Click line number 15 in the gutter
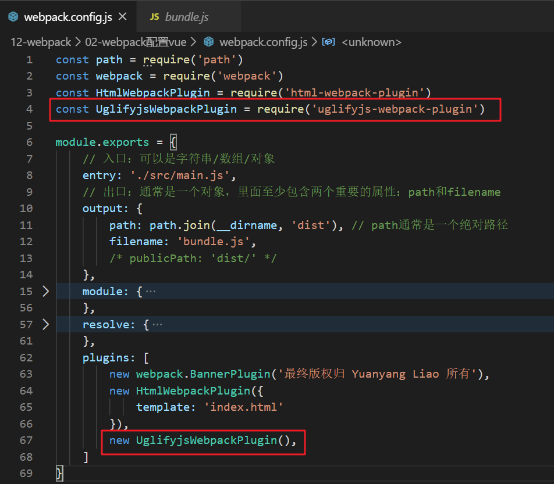The image size is (554, 484). point(26,291)
